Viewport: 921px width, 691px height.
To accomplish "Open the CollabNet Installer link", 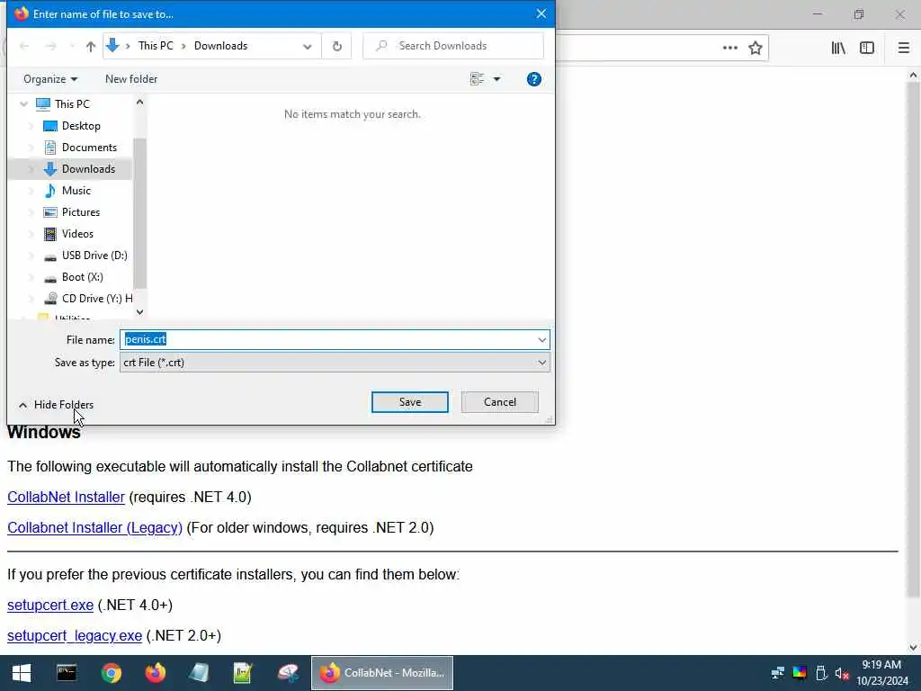I will tap(66, 497).
